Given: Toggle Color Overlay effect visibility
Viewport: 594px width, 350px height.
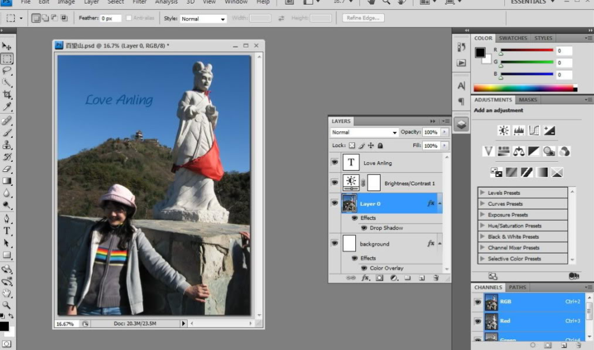Looking at the screenshot, I should coord(363,268).
